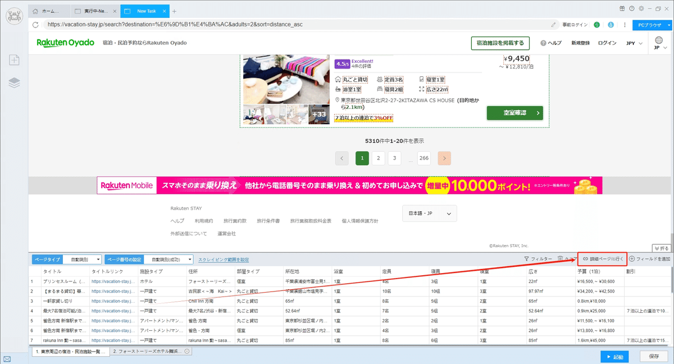Go to results page 3
674x364 pixels.
(395, 158)
